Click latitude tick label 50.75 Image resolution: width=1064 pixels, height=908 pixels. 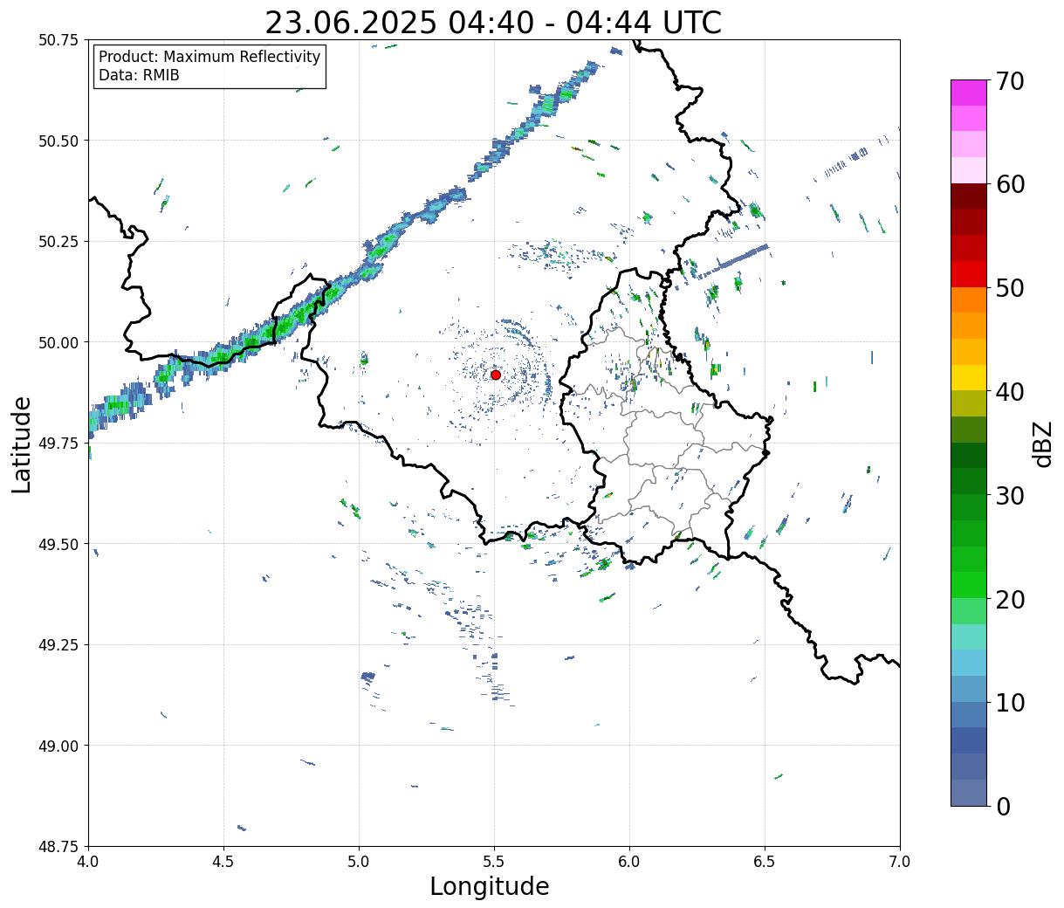point(58,40)
